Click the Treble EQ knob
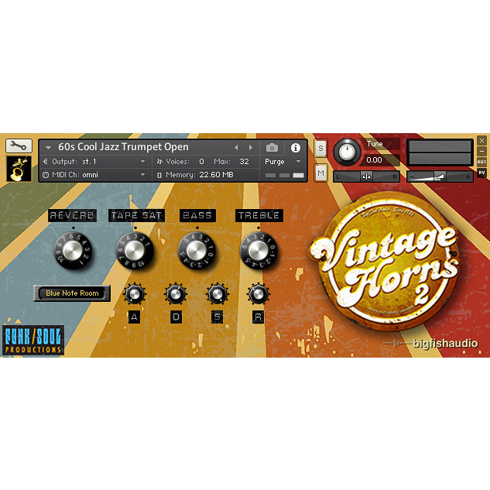This screenshot has width=490, height=490. (x=259, y=251)
